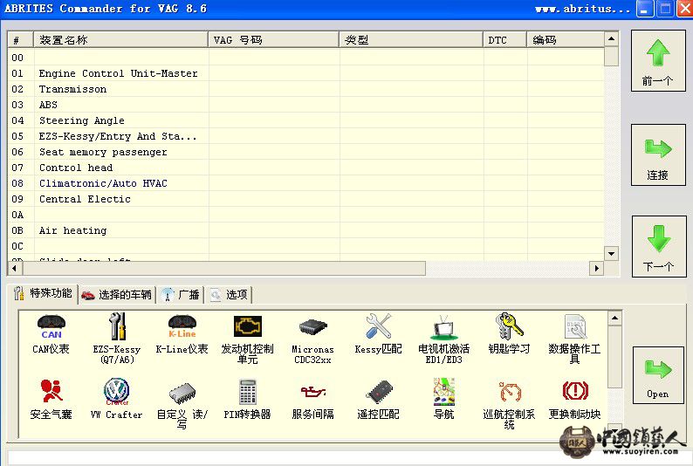Select the Micronas CDC32xx chip icon
693x466 pixels.
[x=312, y=340]
